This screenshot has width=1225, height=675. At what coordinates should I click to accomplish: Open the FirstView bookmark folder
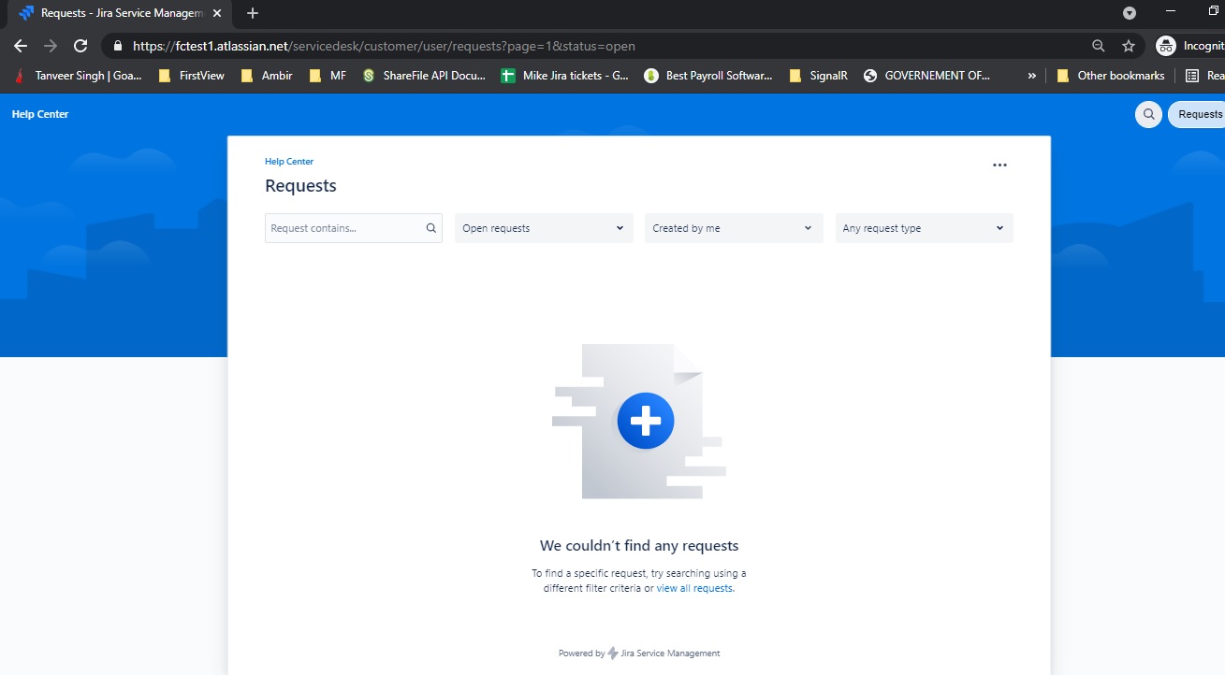click(x=192, y=76)
